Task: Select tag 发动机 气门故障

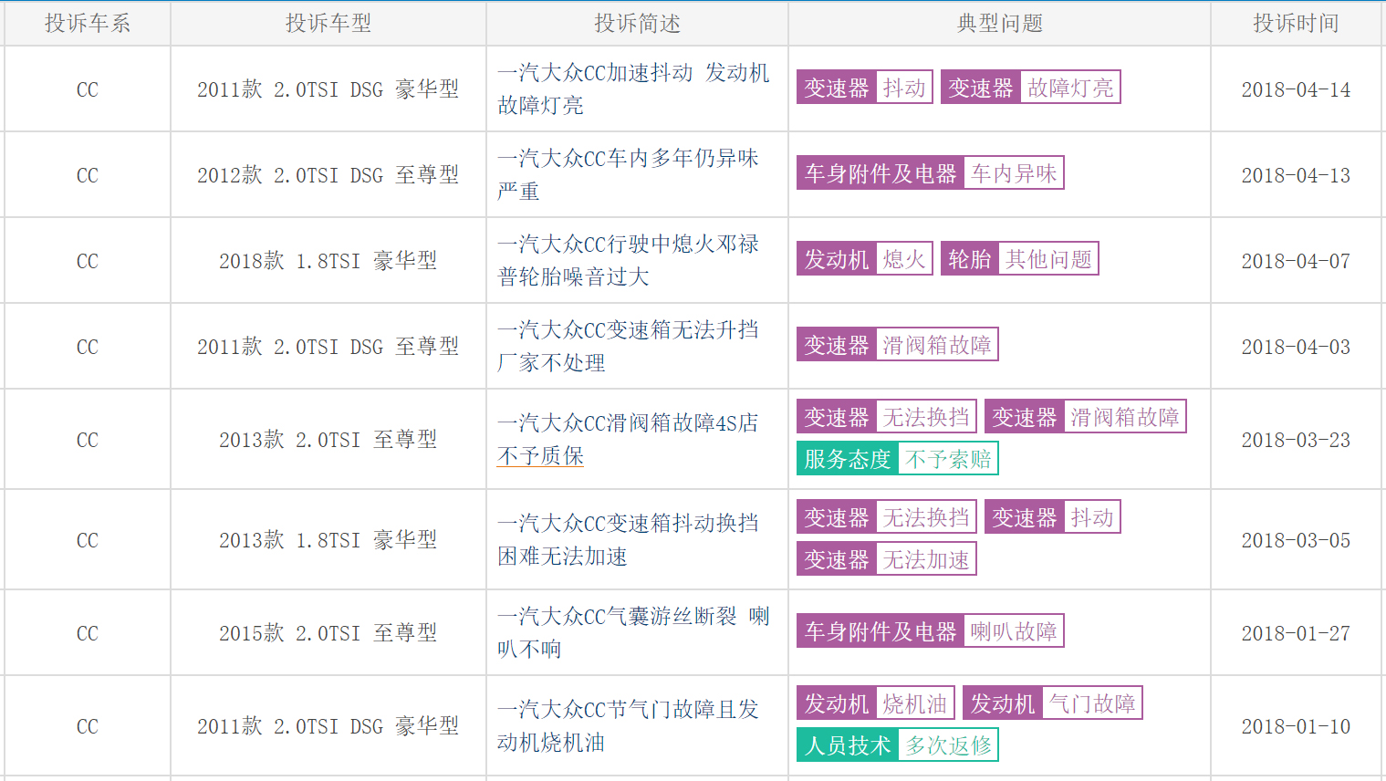Action: 1053,703
